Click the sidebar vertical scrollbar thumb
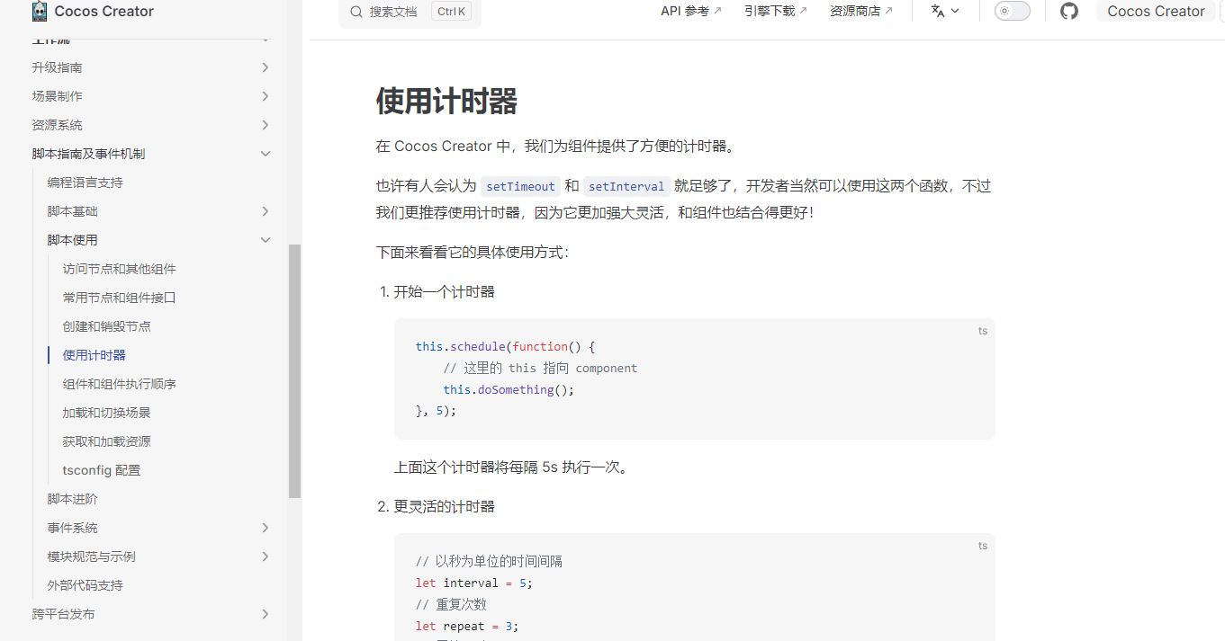This screenshot has height=641, width=1225. click(294, 370)
